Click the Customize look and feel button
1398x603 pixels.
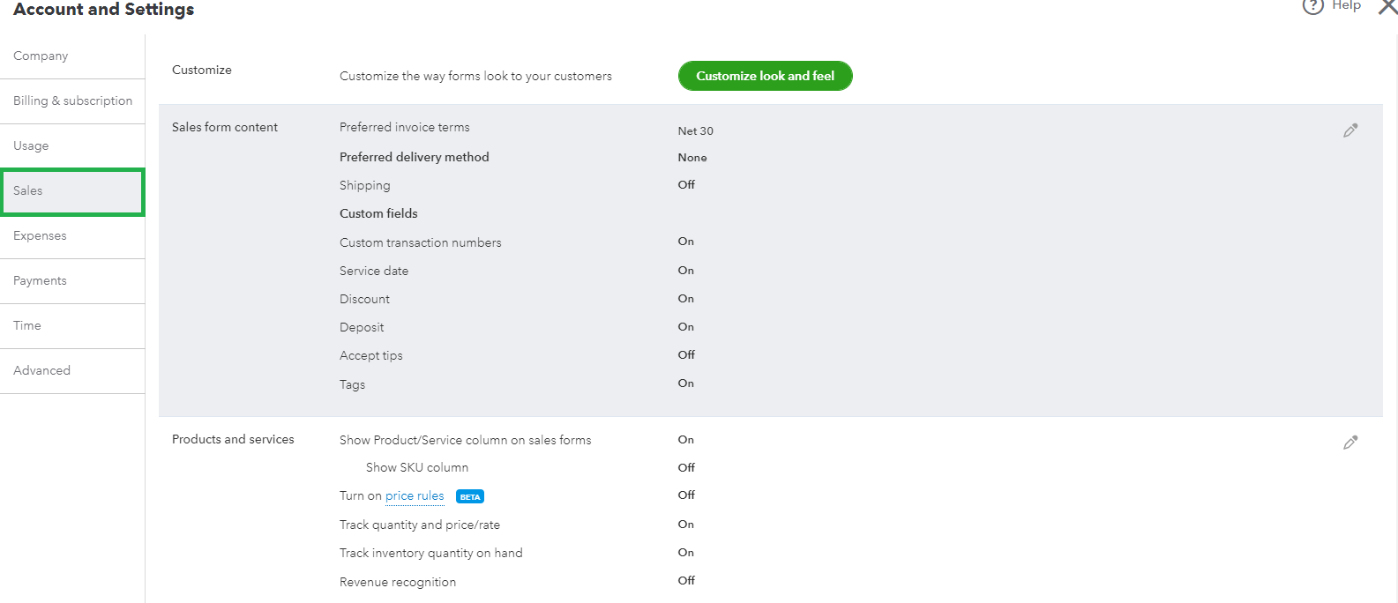tap(765, 76)
